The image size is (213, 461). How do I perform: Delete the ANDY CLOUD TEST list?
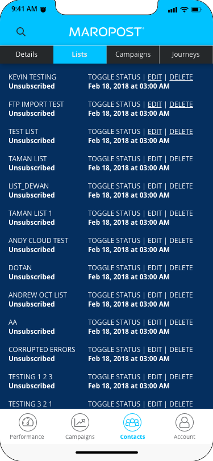181,241
